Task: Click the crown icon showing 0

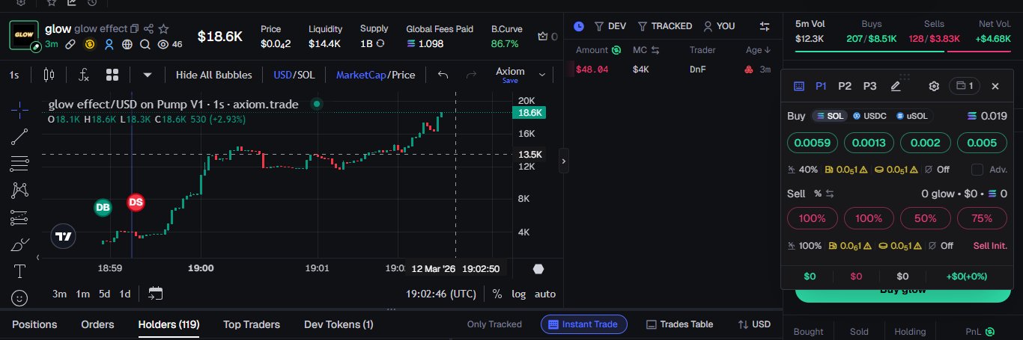Action: [x=542, y=37]
